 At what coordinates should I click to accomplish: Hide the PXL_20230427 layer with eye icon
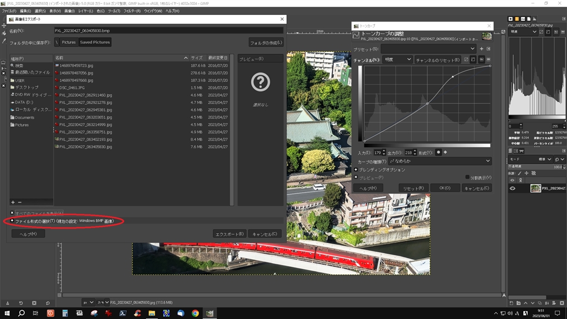tap(512, 188)
